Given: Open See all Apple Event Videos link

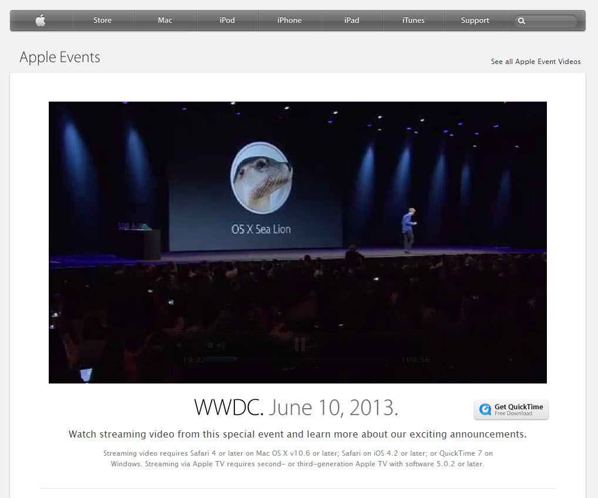Looking at the screenshot, I should [536, 62].
